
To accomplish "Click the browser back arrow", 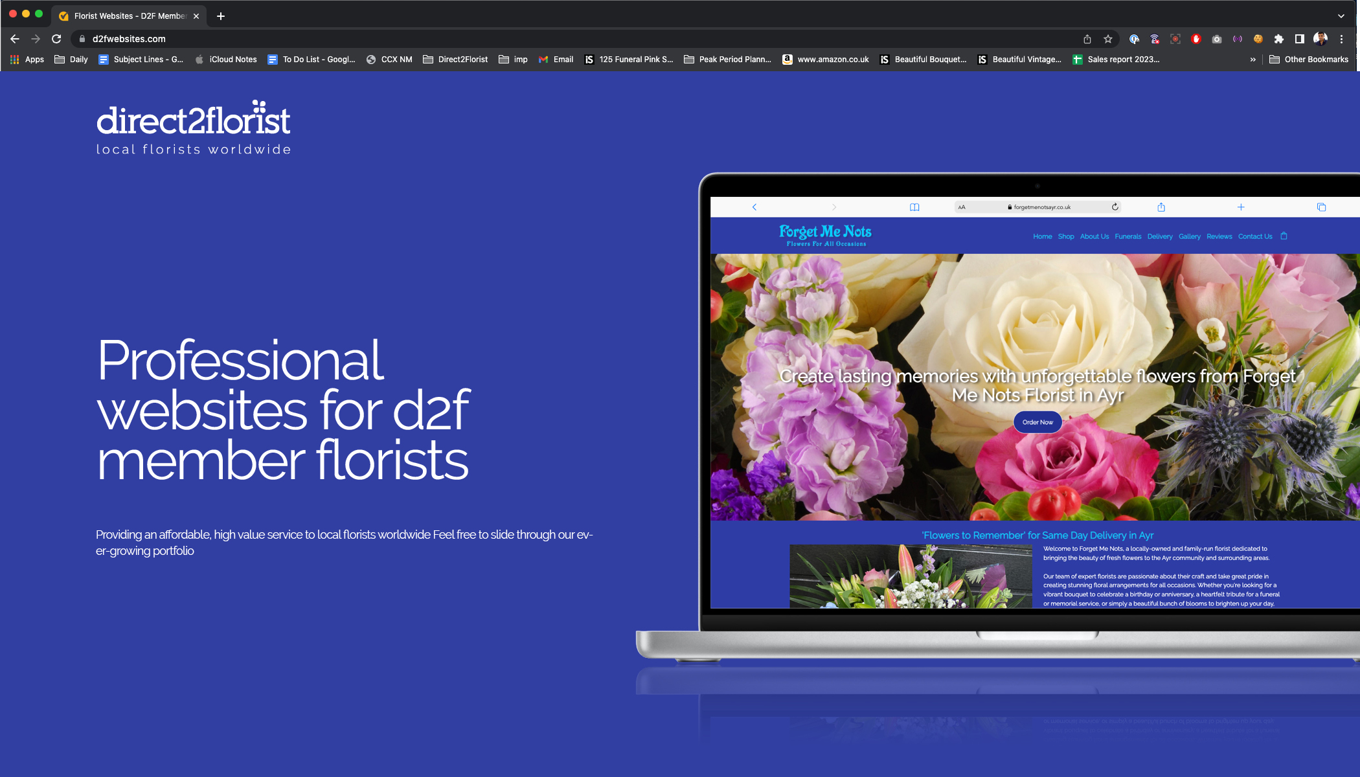I will coord(15,39).
